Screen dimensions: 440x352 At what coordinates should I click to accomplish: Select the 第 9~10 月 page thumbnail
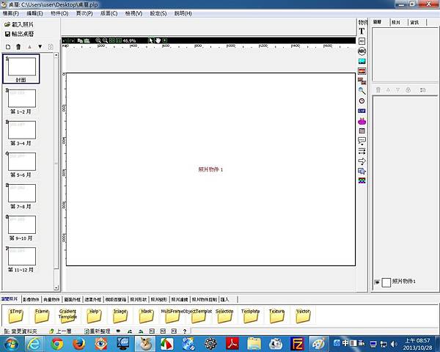click(x=21, y=227)
